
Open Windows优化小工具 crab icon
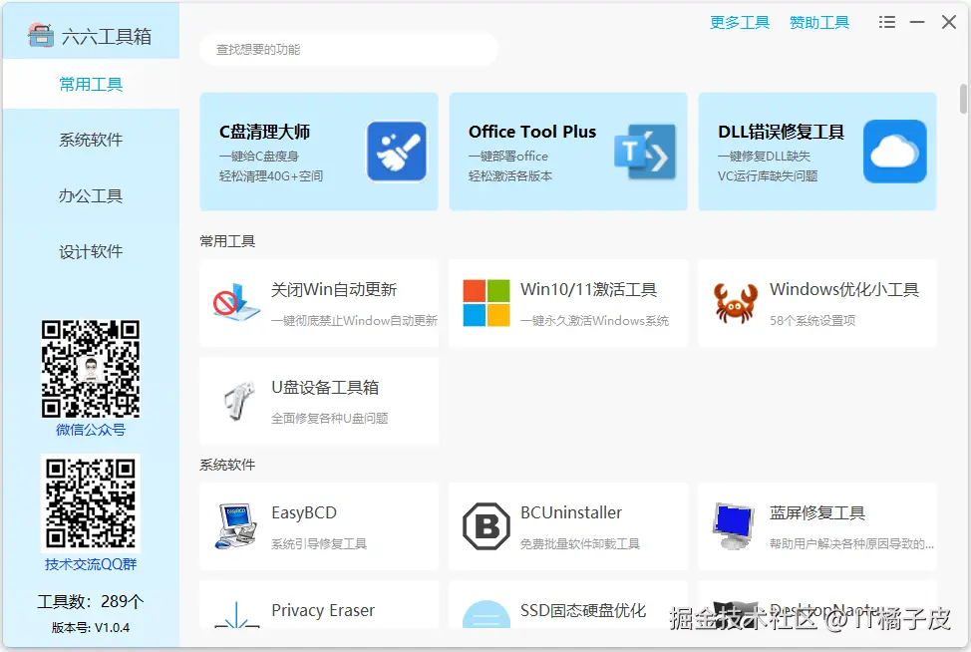pos(733,302)
